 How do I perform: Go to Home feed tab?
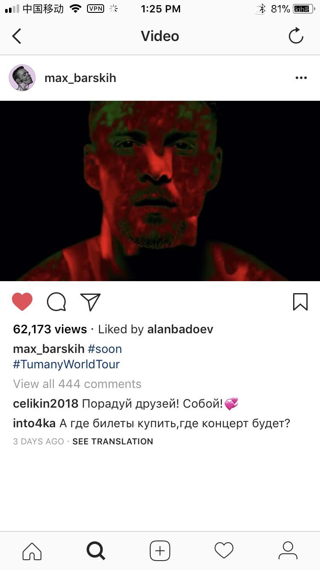[x=32, y=551]
